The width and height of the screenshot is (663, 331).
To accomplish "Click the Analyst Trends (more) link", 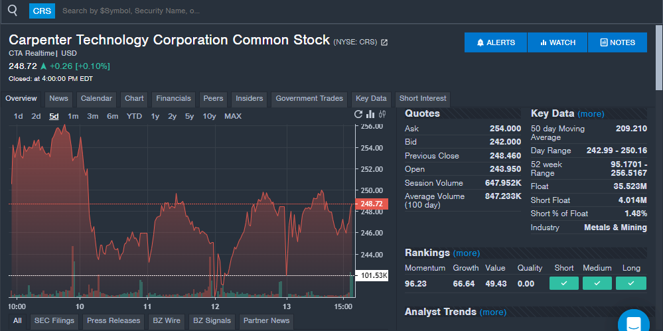I will (x=492, y=312).
